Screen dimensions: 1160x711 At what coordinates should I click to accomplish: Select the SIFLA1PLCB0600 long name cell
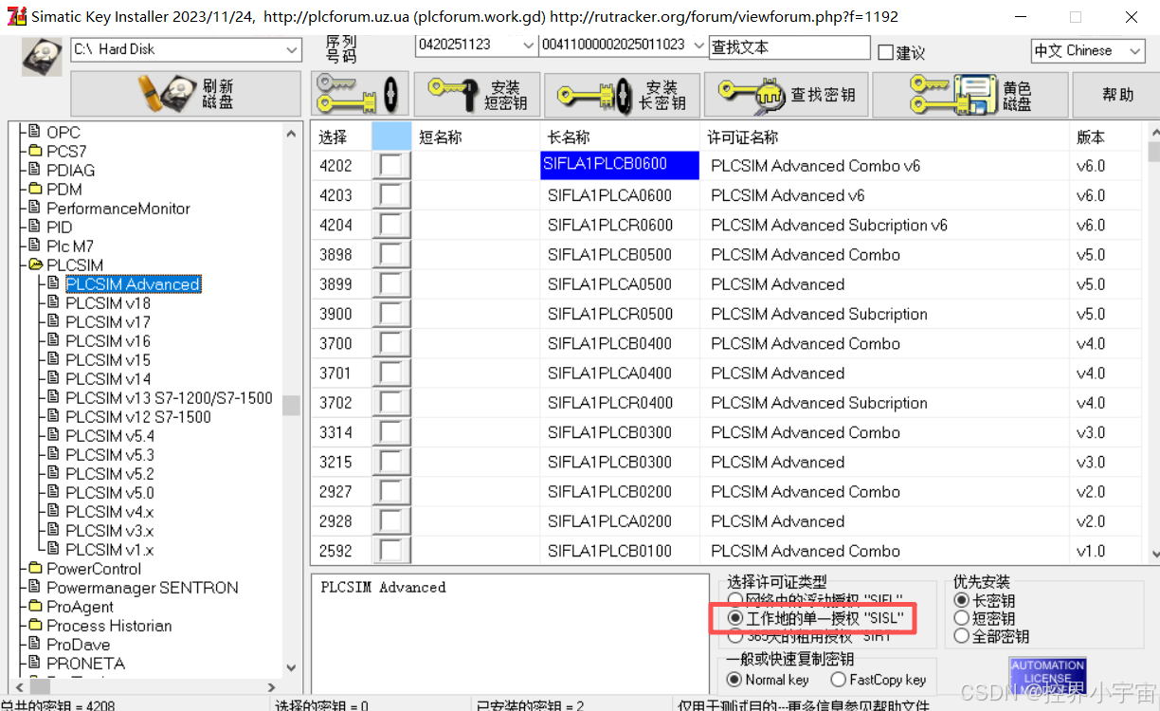coord(620,165)
